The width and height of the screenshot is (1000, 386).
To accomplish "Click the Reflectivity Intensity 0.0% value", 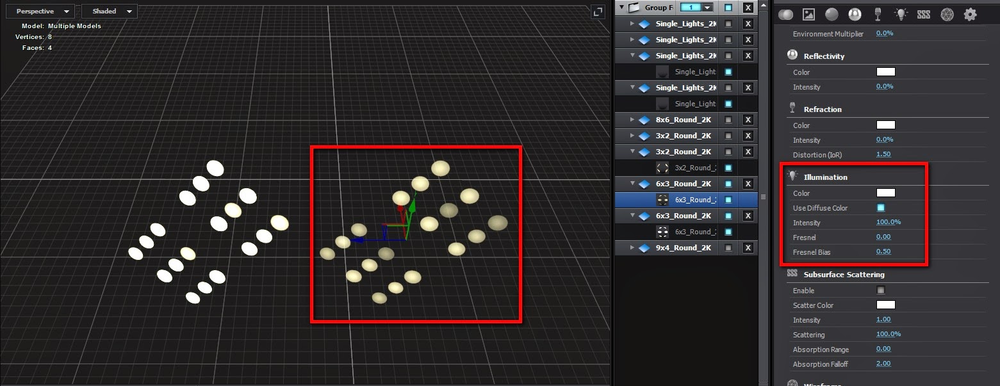I will (885, 86).
